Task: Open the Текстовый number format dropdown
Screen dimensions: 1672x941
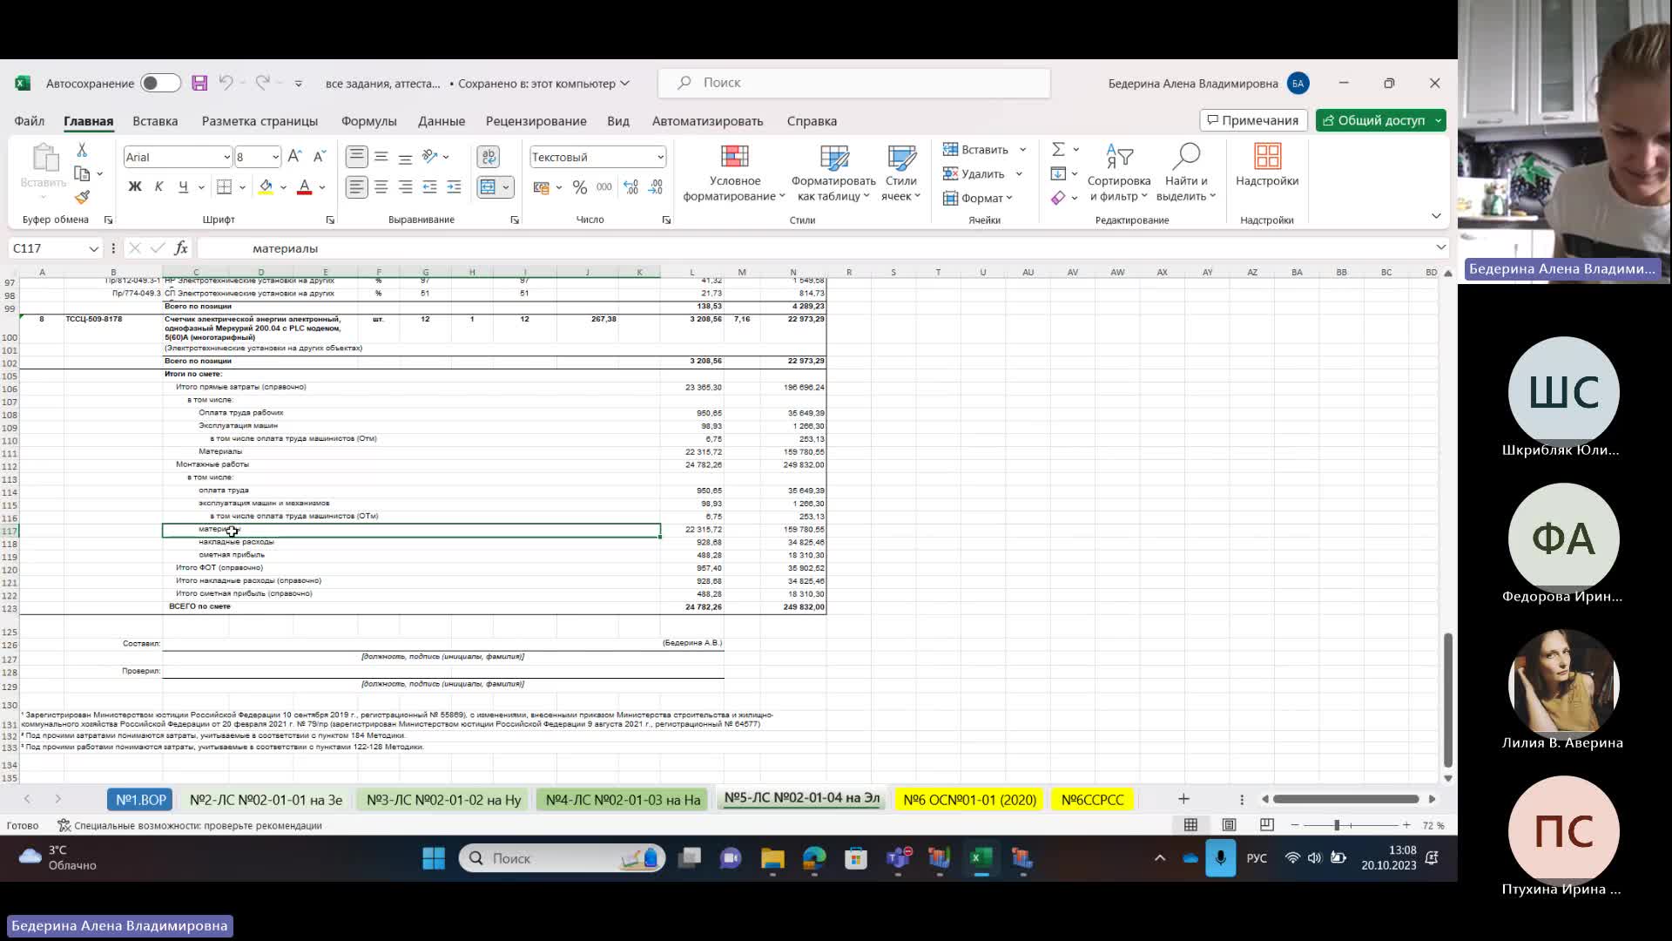Action: pyautogui.click(x=660, y=157)
